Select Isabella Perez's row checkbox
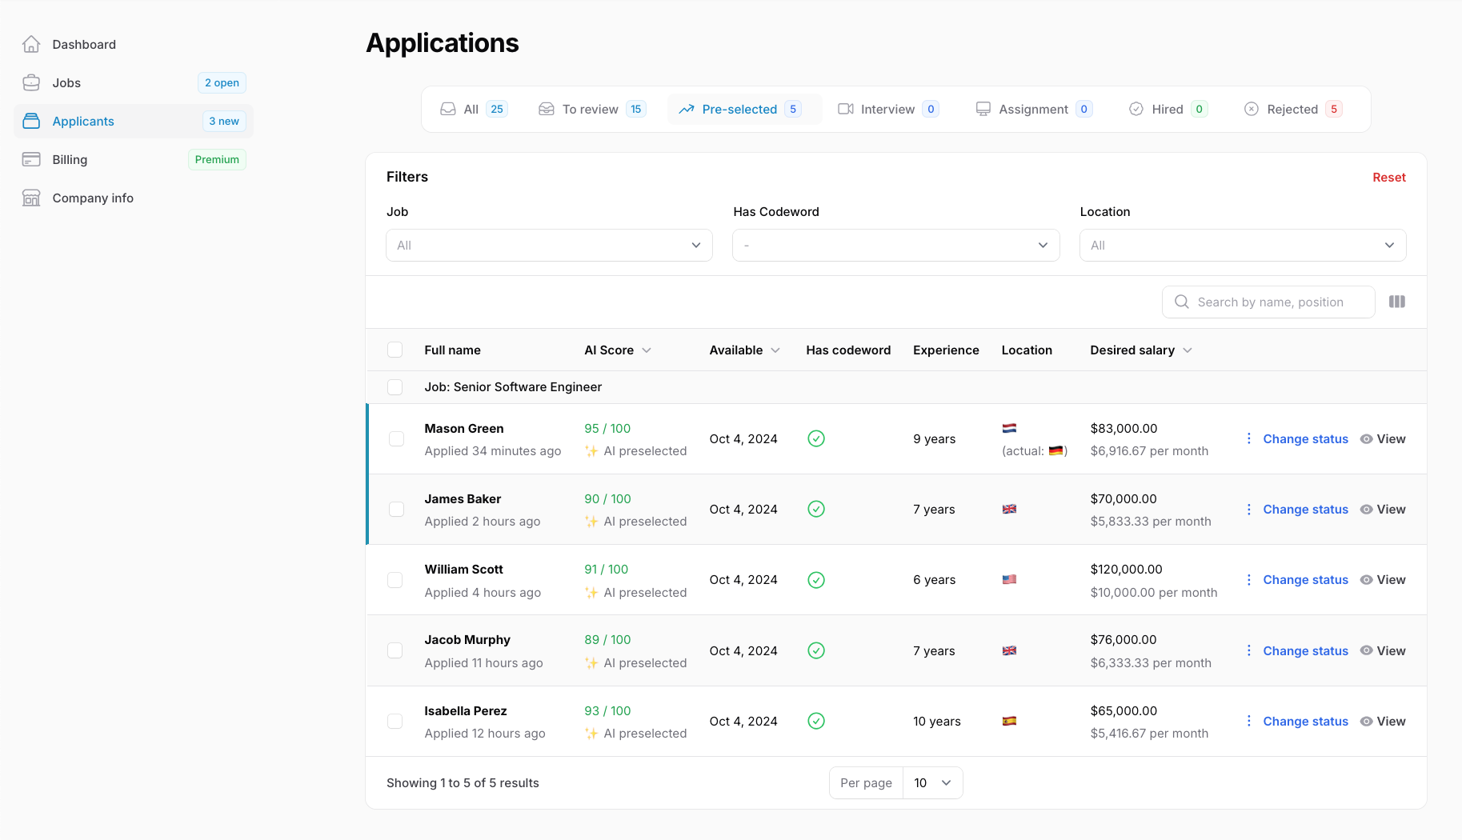This screenshot has height=840, width=1462. [395, 721]
